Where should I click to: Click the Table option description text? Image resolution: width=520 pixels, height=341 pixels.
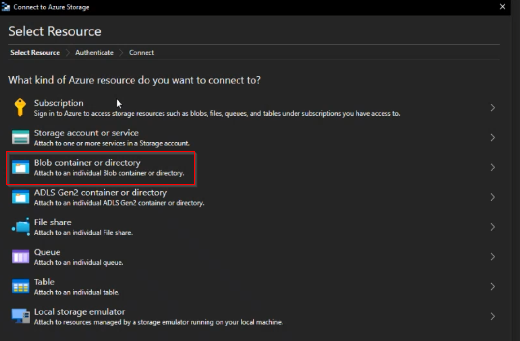[x=76, y=292]
